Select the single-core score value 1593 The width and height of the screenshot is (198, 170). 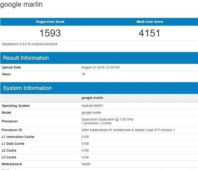tap(50, 33)
